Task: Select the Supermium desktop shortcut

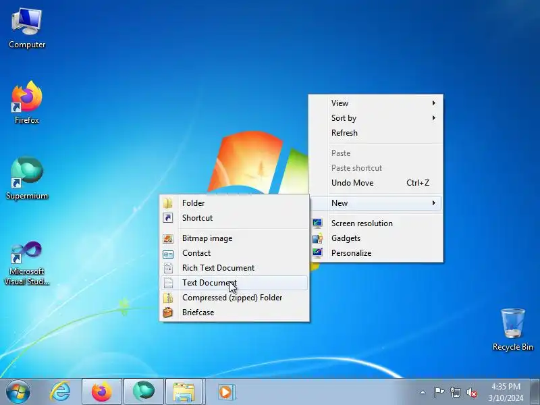Action: click(x=27, y=178)
